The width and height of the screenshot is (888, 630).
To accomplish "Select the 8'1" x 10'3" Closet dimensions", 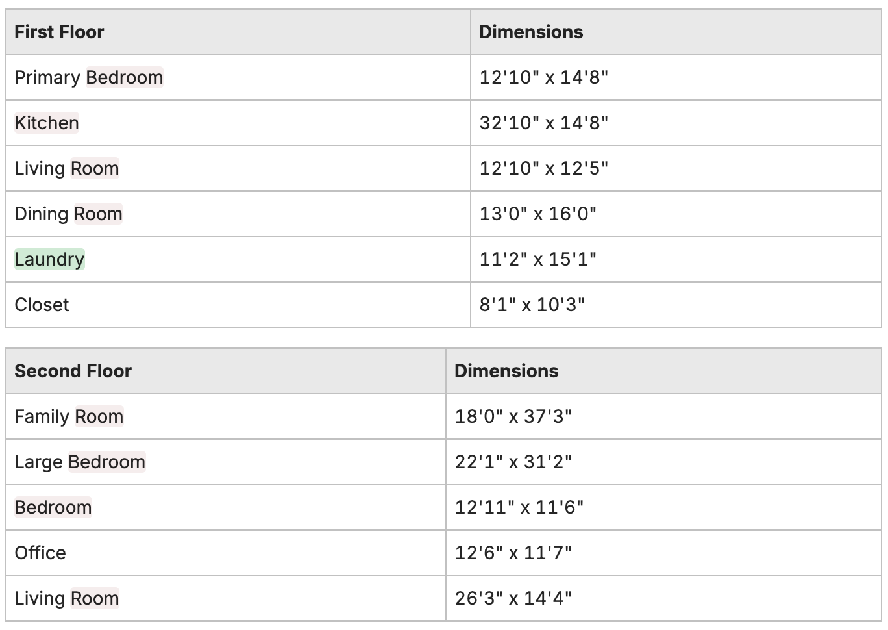I will click(x=532, y=305).
